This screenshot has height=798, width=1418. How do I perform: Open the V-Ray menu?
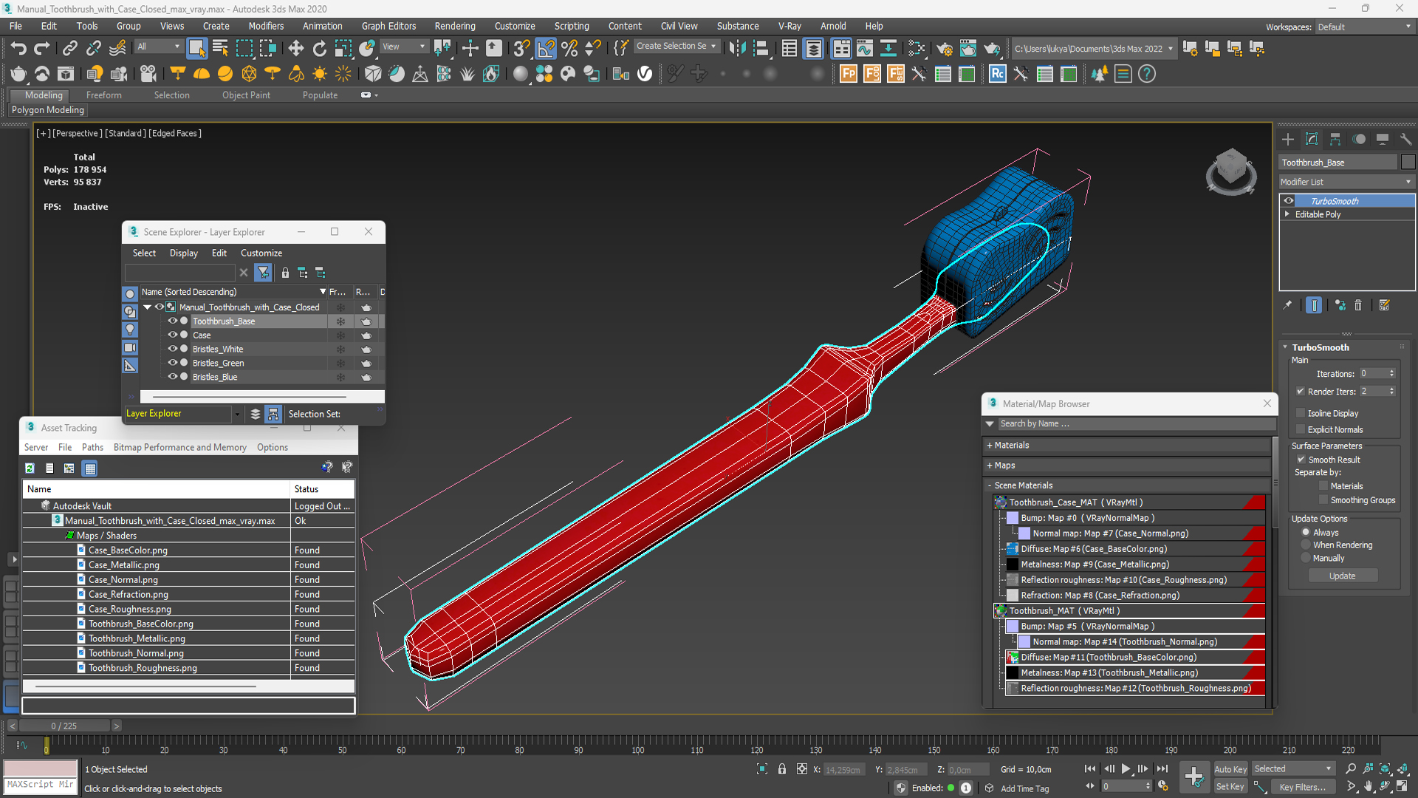(x=790, y=26)
